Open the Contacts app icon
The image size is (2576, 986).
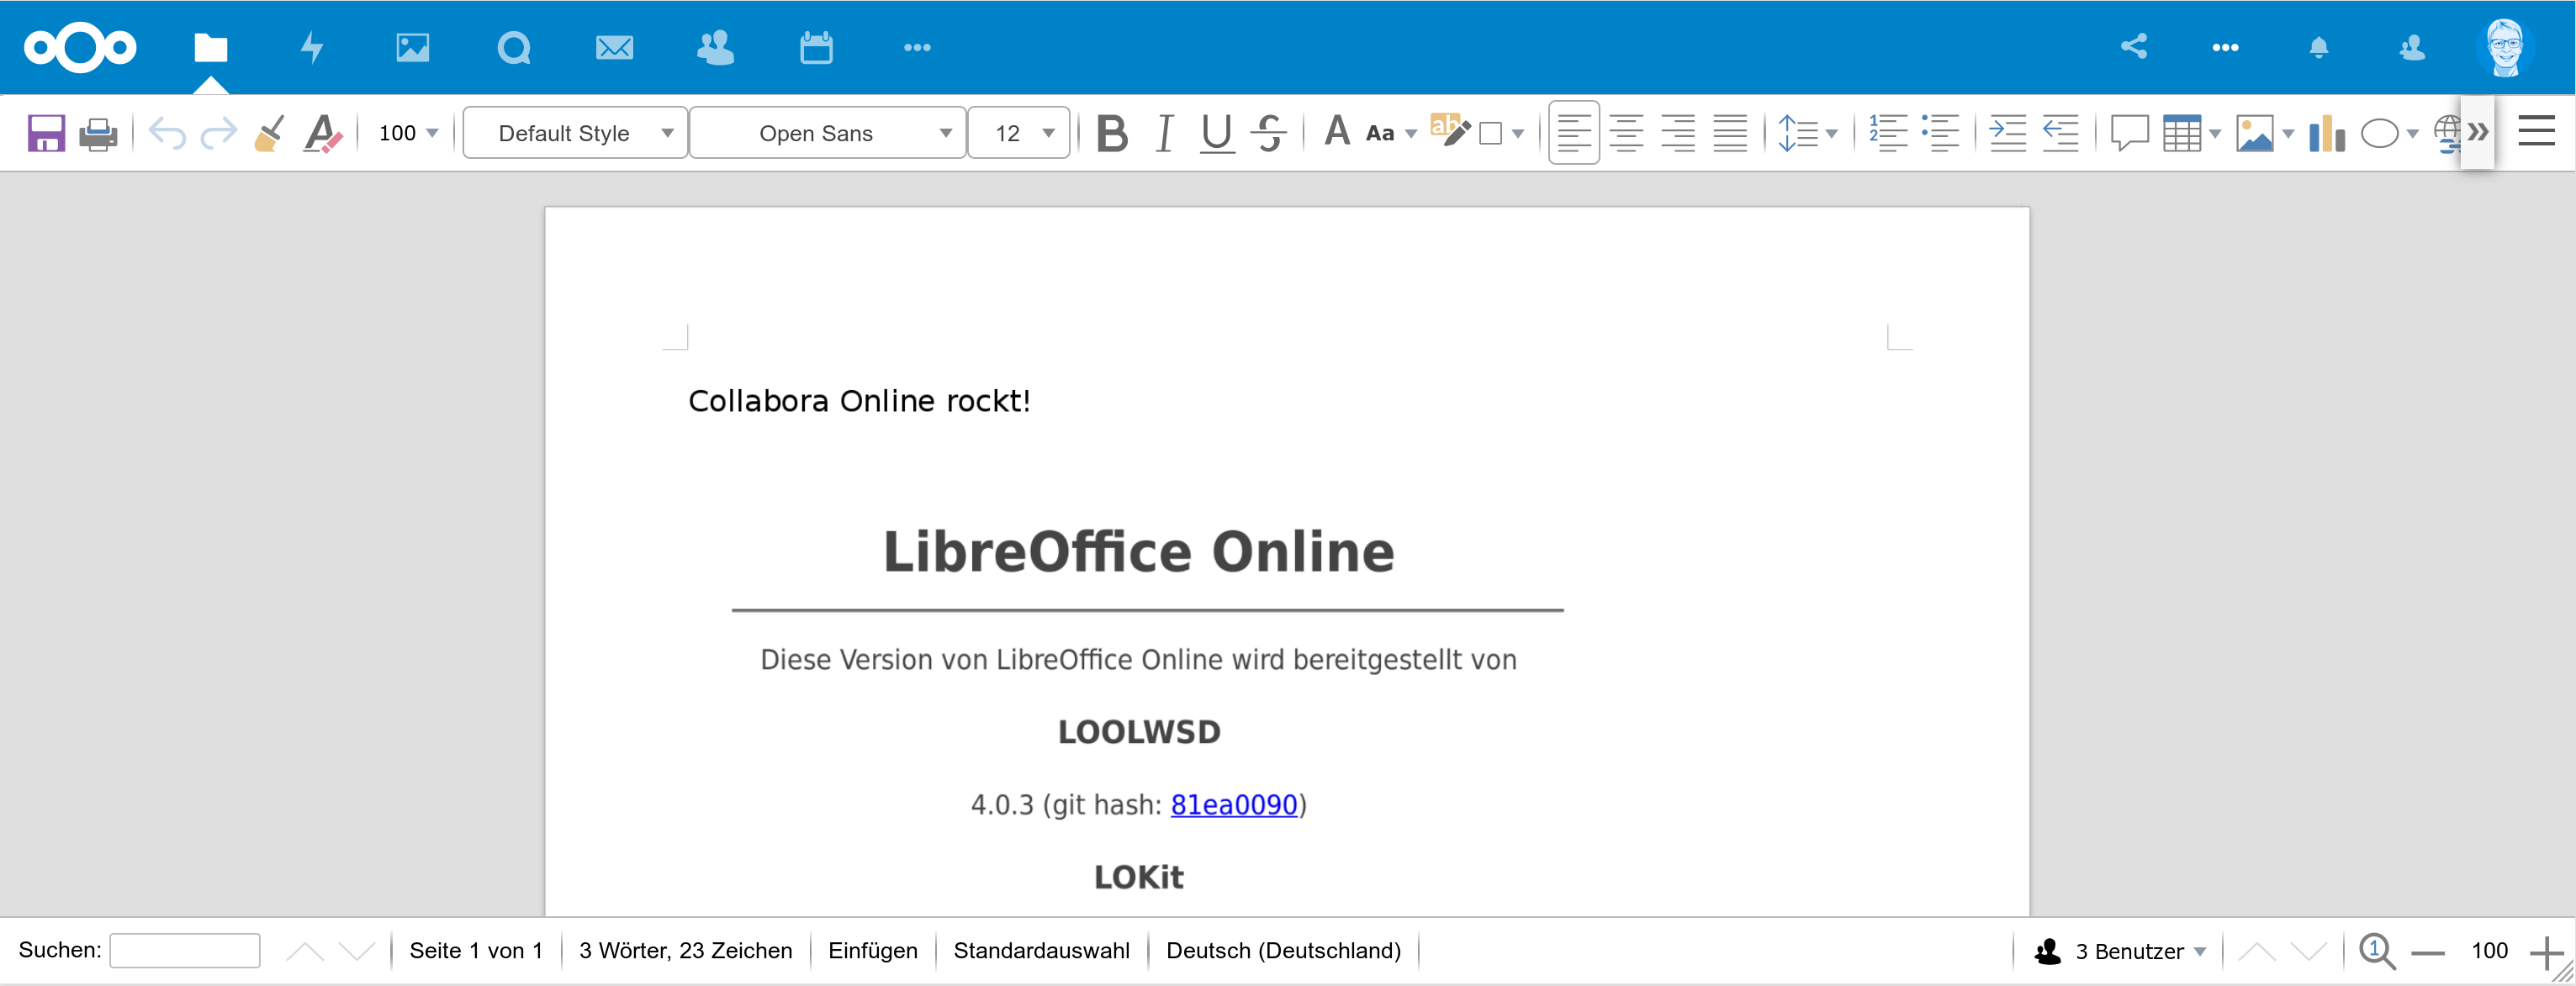(715, 47)
